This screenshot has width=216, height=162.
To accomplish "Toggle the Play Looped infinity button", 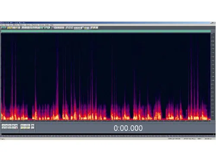I will (x=16, y=125).
